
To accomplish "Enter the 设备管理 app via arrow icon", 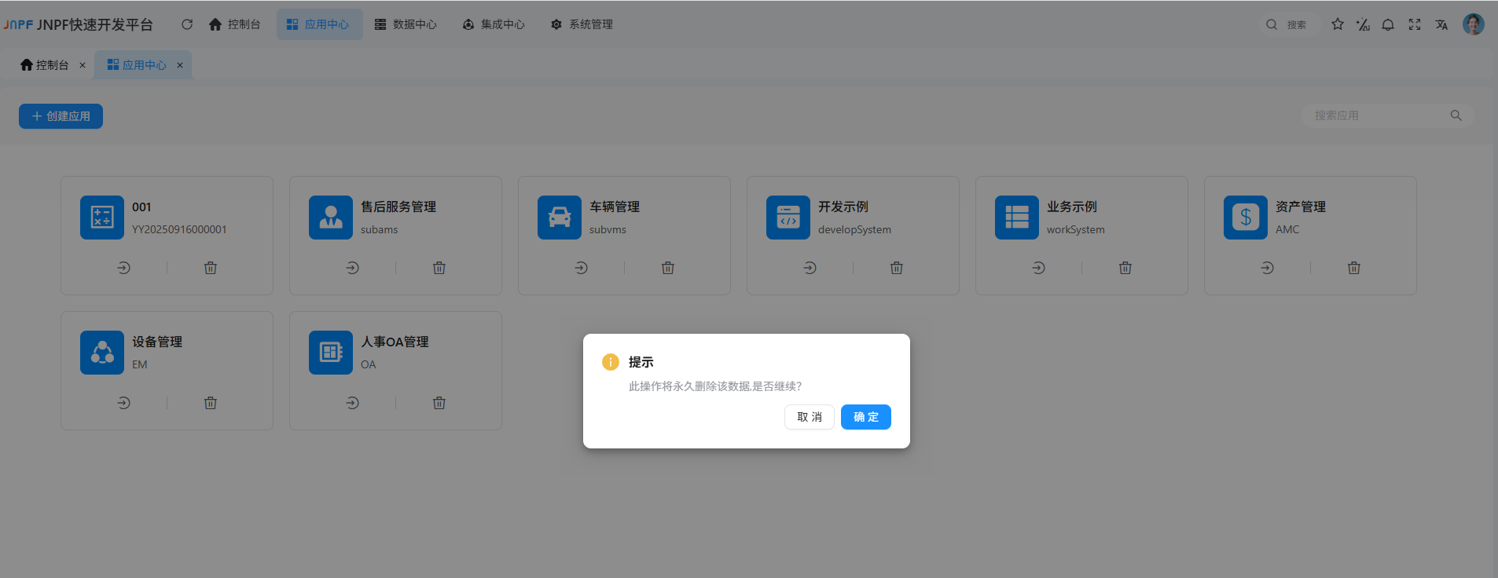I will (x=124, y=403).
